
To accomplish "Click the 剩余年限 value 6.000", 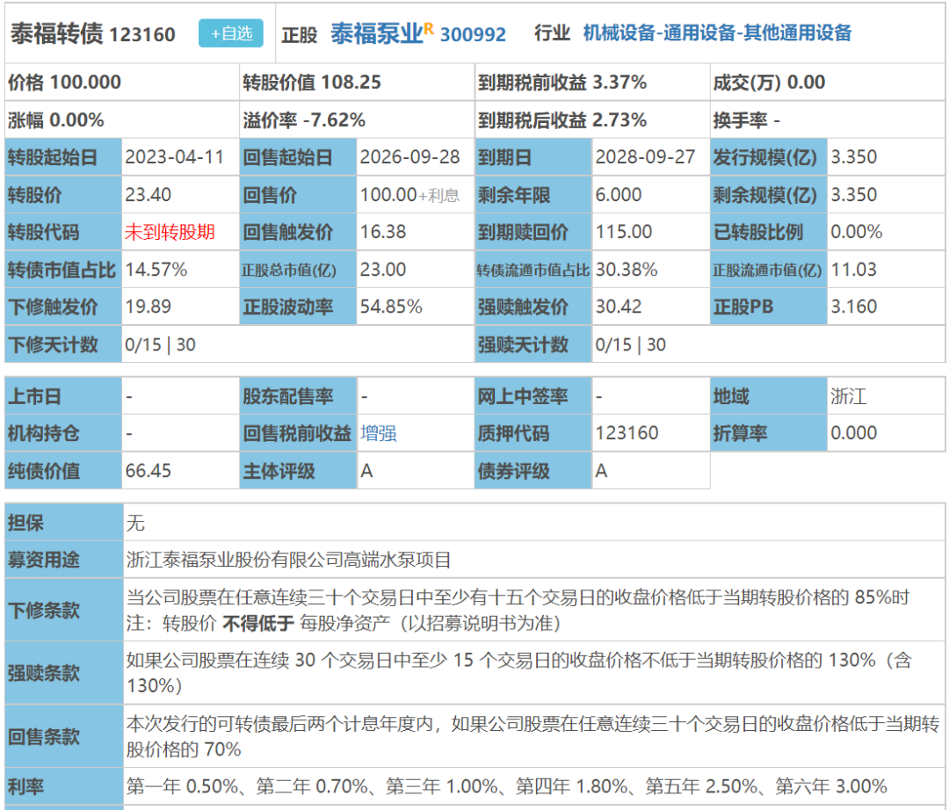I will [619, 195].
